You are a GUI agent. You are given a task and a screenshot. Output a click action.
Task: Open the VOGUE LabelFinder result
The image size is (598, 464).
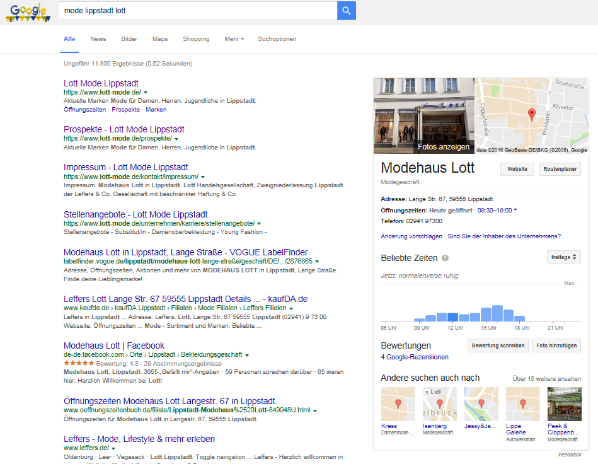click(186, 252)
